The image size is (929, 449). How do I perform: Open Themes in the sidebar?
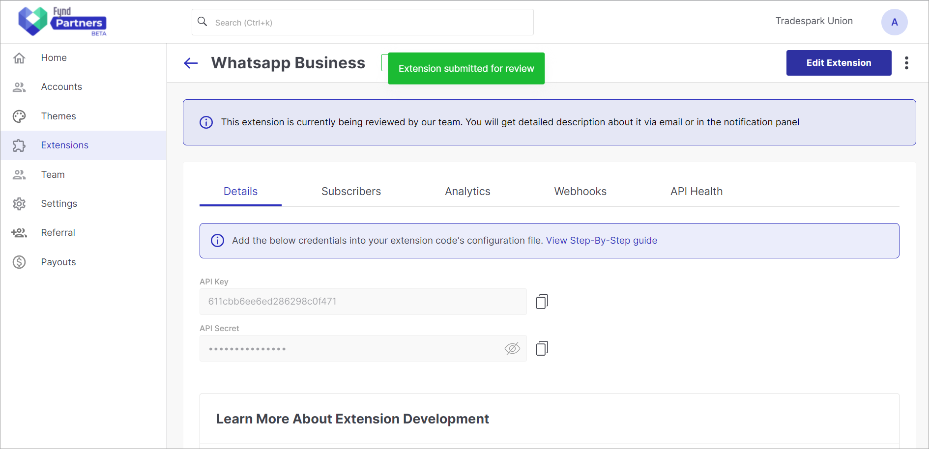coord(84,116)
